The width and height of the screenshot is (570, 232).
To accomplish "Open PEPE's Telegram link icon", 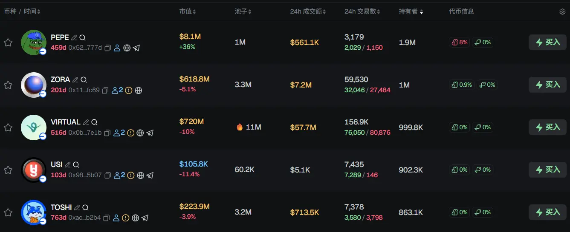I will coord(136,48).
